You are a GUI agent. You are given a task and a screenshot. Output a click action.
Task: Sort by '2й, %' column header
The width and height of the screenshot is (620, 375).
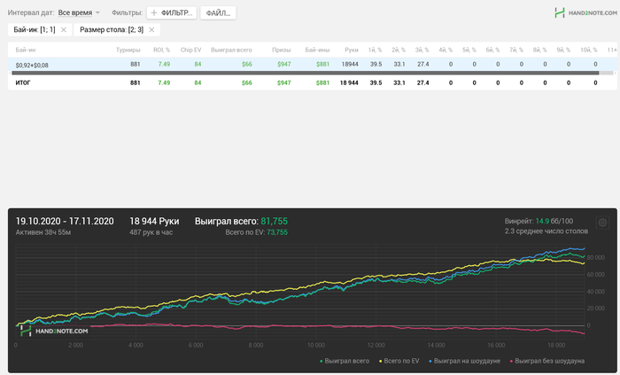(x=399, y=50)
